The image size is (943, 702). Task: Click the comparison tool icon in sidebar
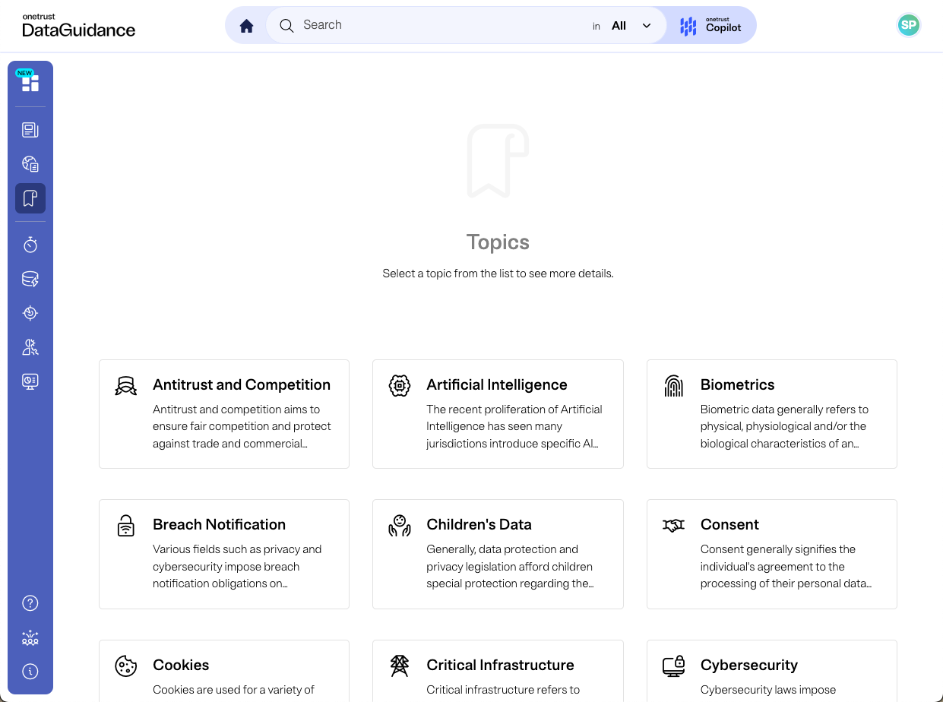(x=30, y=346)
